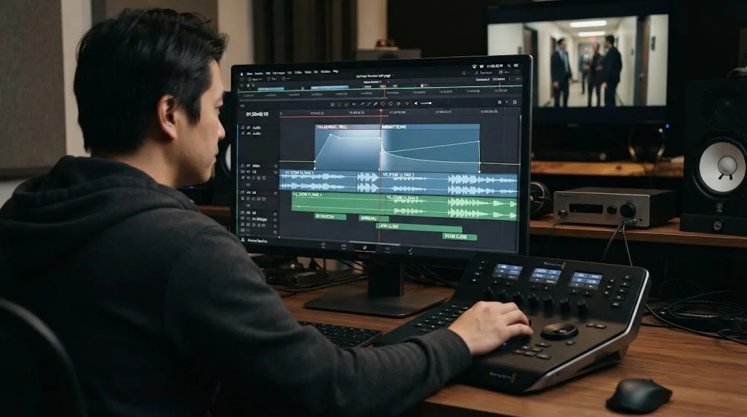Click the fourth page icon in the bottom page bar

(387, 248)
